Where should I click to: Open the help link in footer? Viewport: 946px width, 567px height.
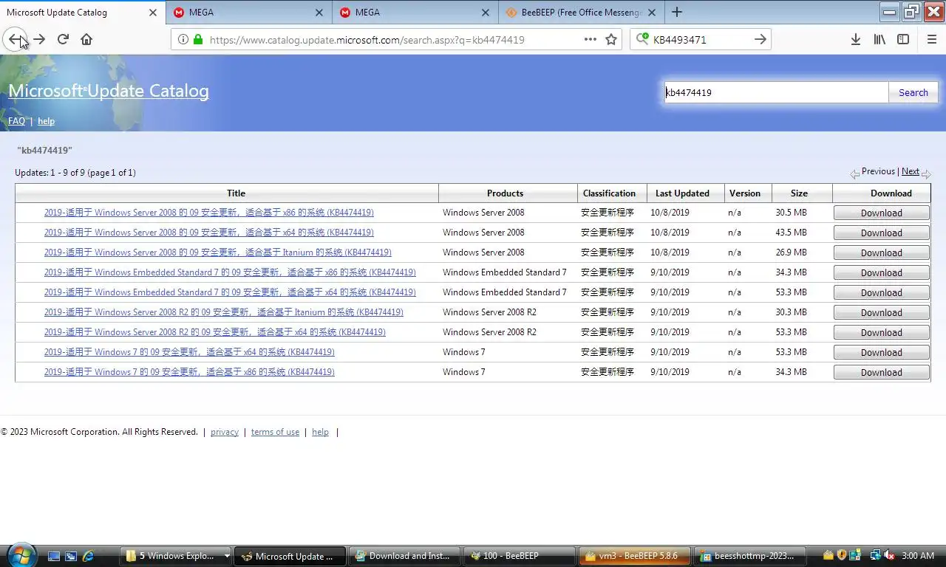320,432
